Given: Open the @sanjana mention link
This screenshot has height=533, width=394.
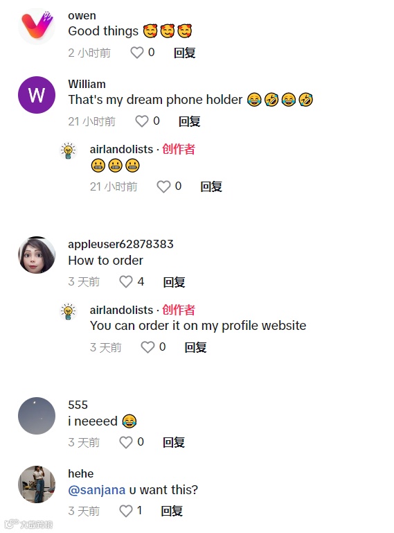Looking at the screenshot, I should (x=97, y=490).
